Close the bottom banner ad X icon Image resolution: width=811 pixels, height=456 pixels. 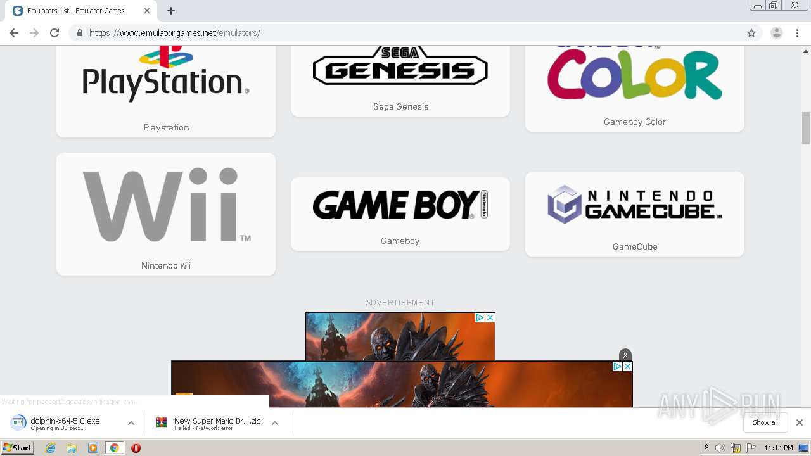pyautogui.click(x=627, y=367)
